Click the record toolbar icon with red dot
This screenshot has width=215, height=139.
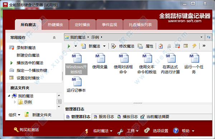point(177,46)
